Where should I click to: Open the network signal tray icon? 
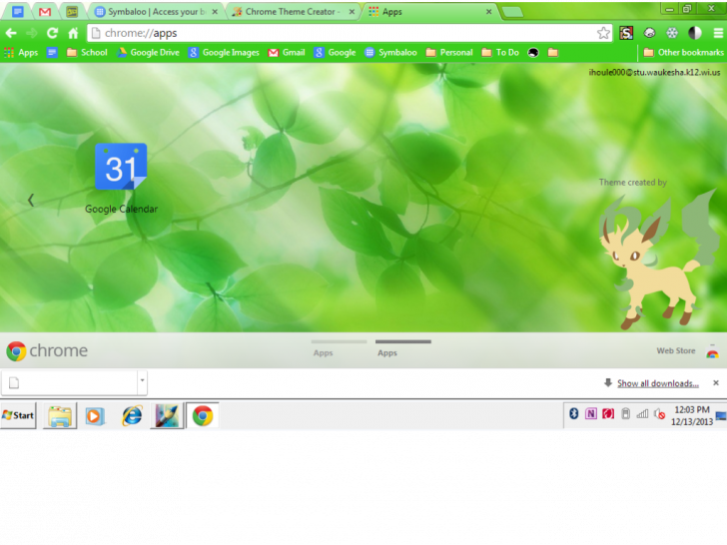click(x=642, y=413)
